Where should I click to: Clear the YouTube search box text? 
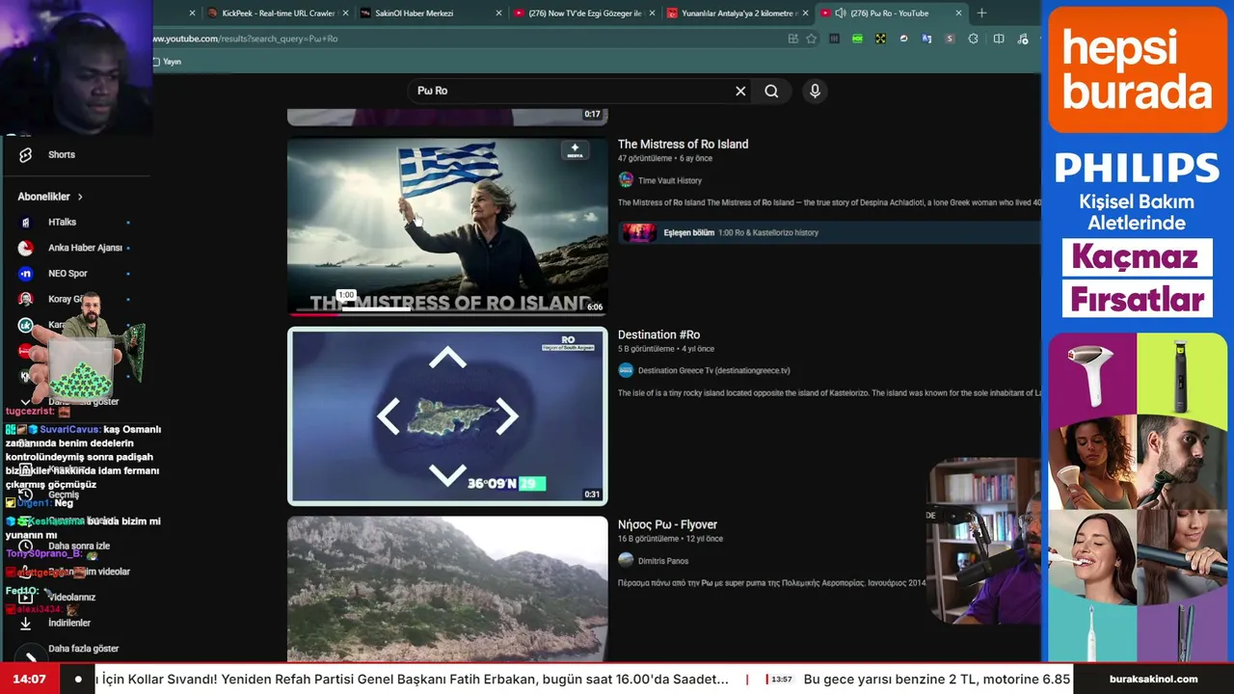pyautogui.click(x=740, y=91)
